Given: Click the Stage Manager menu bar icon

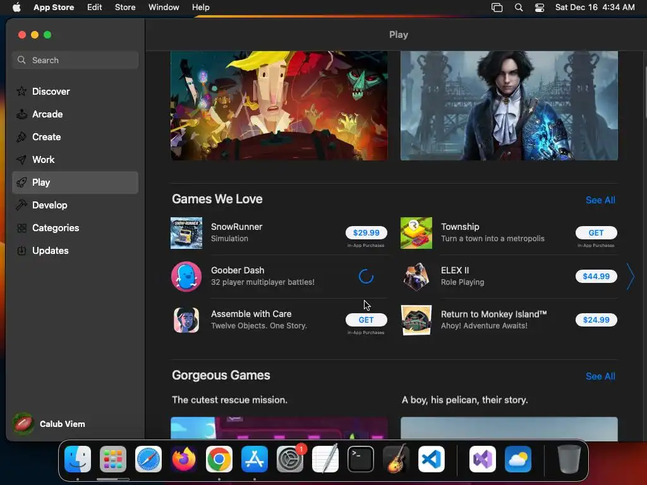Looking at the screenshot, I should [497, 8].
